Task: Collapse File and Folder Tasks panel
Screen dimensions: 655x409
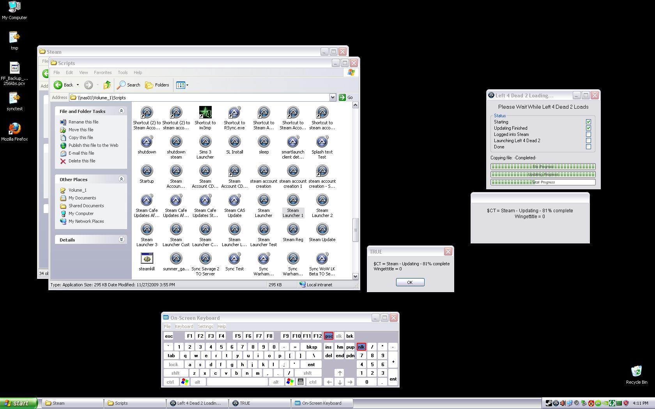Action: click(121, 111)
